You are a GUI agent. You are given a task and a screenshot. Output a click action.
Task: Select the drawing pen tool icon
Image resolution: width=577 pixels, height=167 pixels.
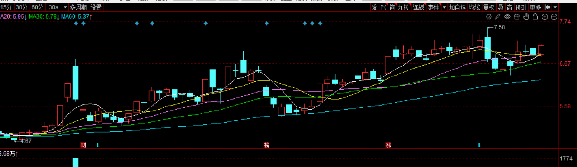click(498, 17)
